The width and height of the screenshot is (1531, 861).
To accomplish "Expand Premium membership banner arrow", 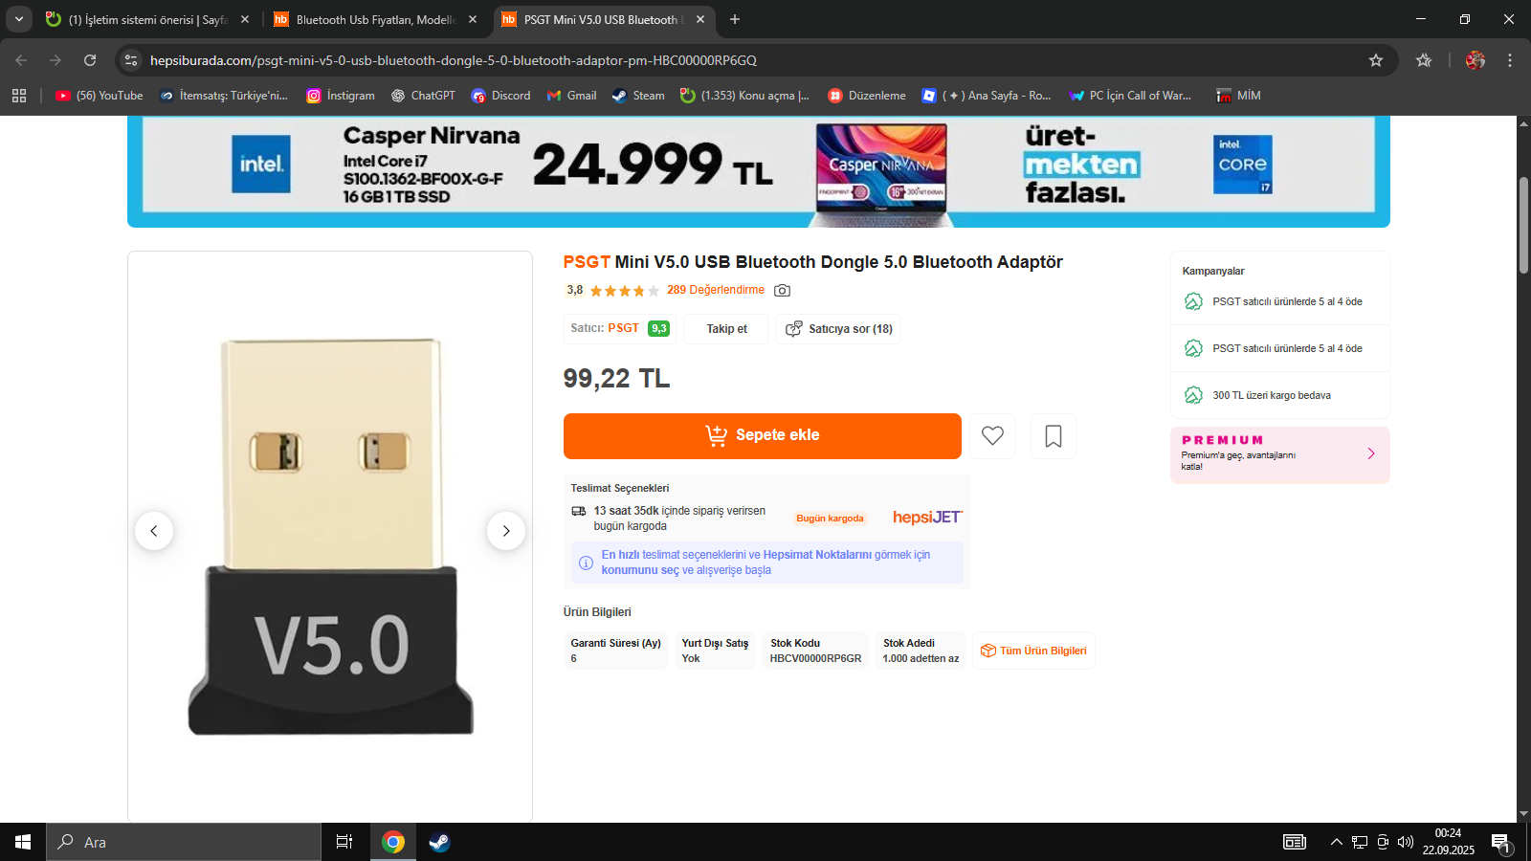I will (x=1371, y=453).
